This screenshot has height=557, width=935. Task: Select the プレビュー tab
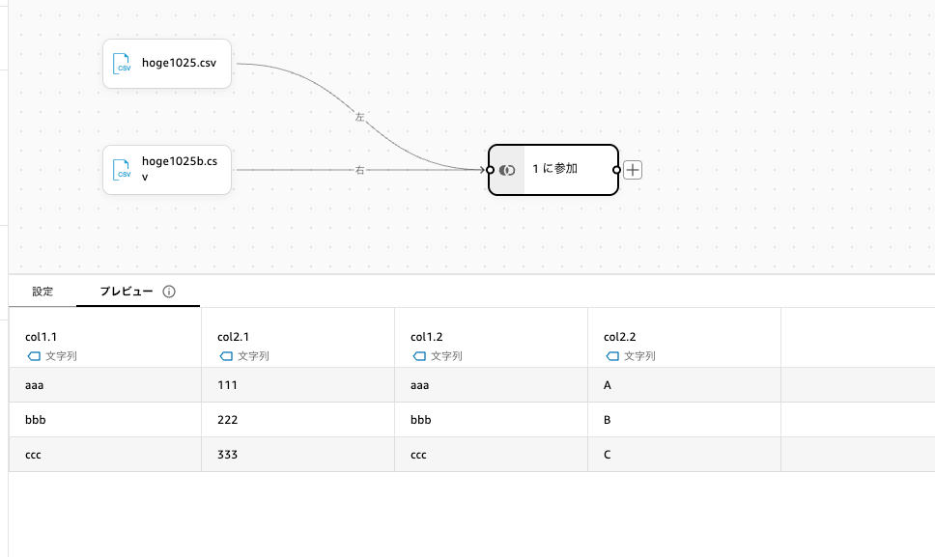pos(127,292)
